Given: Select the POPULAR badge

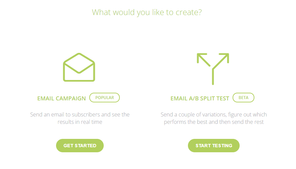Looking at the screenshot, I should pos(105,98).
